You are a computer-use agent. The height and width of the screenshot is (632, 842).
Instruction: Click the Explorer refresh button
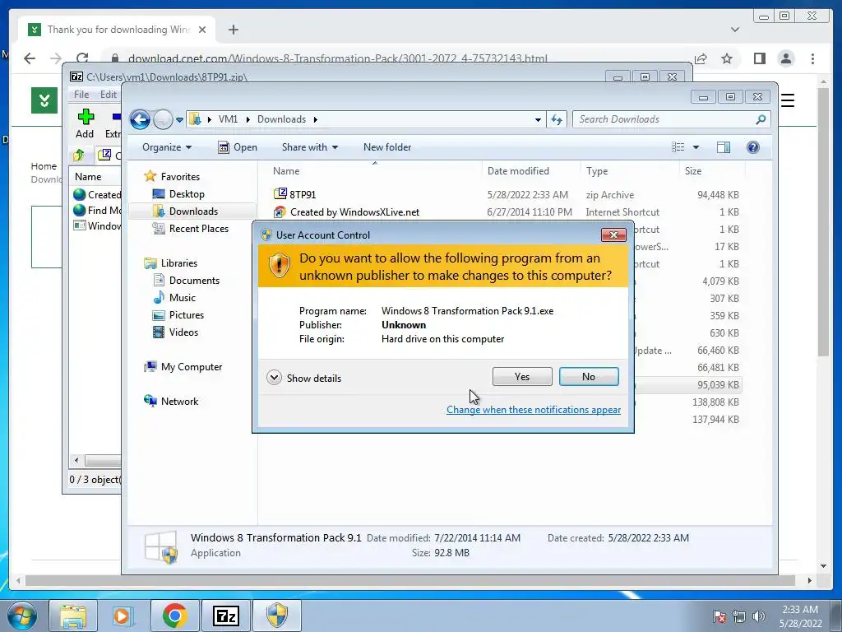coord(557,119)
